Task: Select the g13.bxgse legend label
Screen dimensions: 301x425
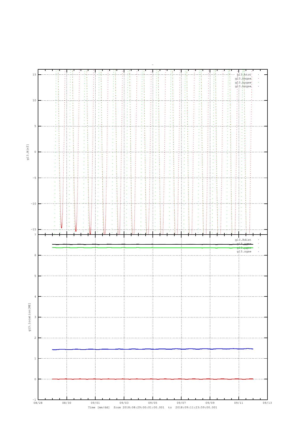Action: pyautogui.click(x=243, y=79)
